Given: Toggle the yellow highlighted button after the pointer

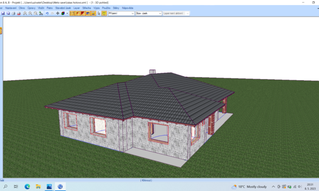Looking at the screenshot, I should (x=104, y=14).
